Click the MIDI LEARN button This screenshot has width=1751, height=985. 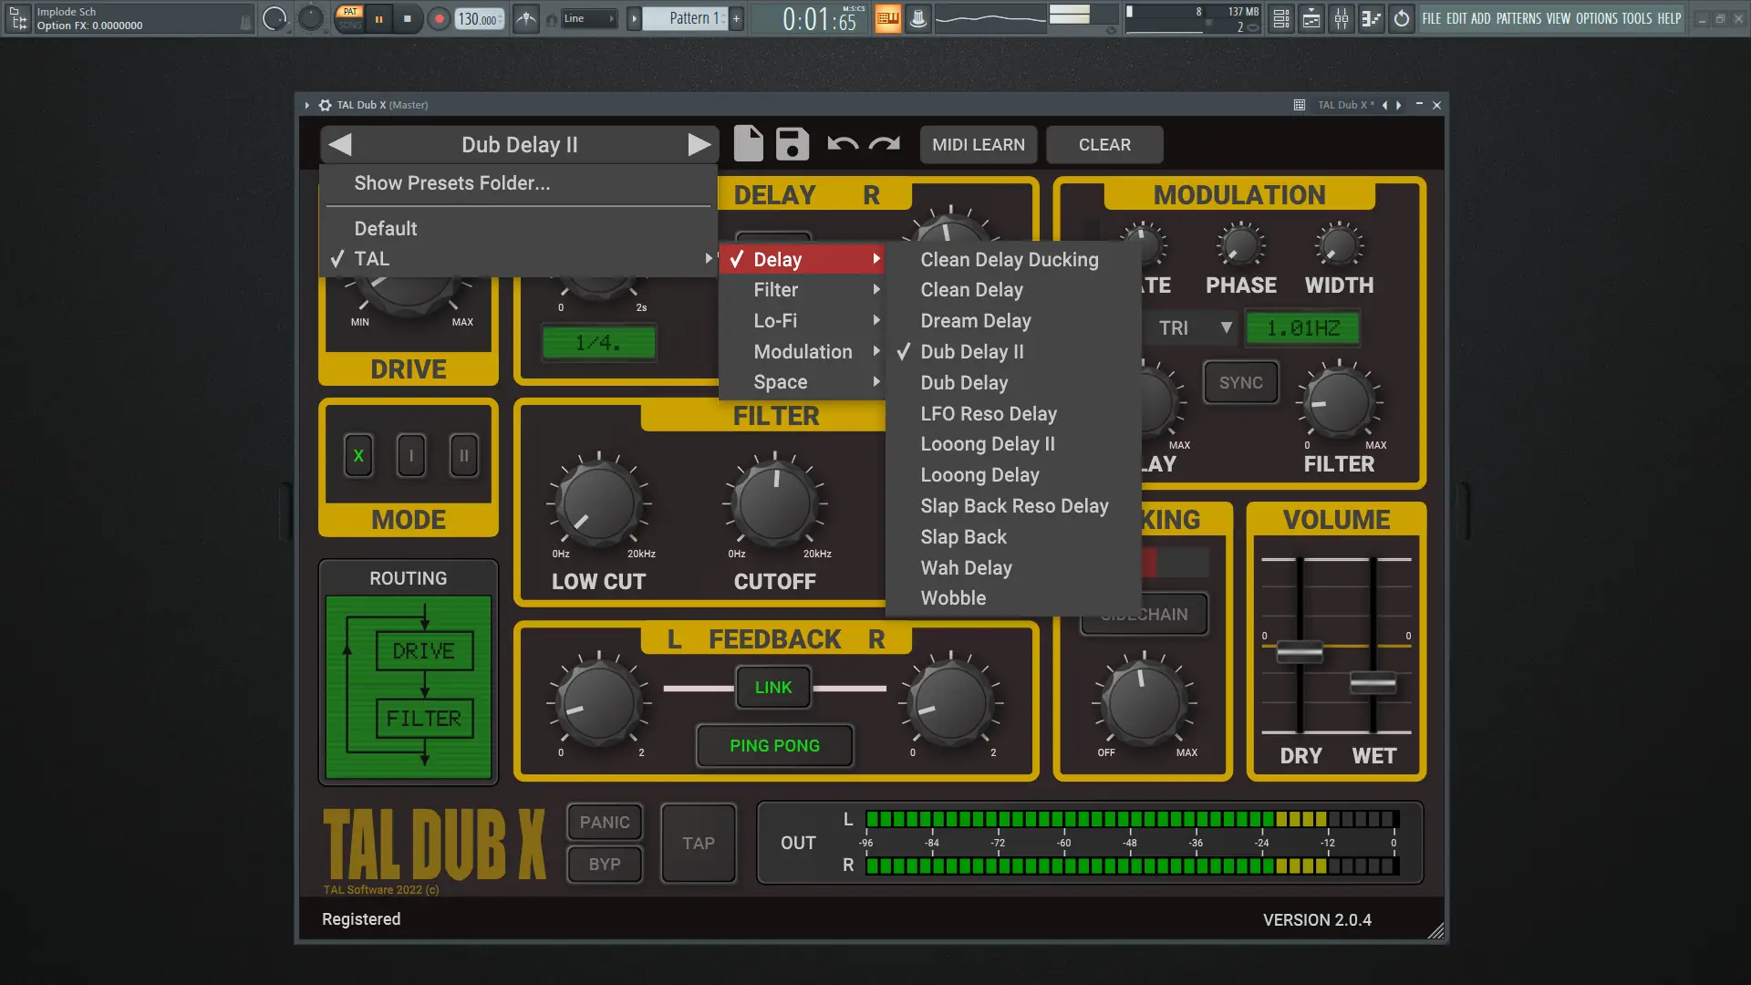(978, 145)
